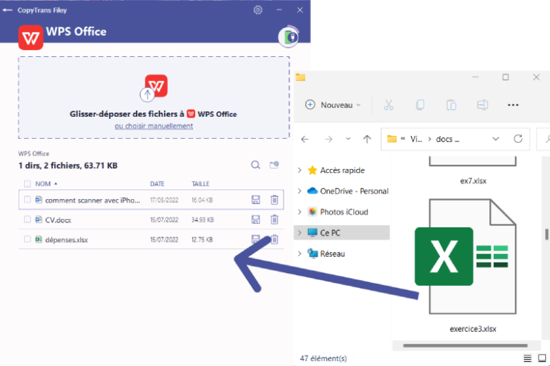Select the ex7.xlsx file

[x=473, y=181]
